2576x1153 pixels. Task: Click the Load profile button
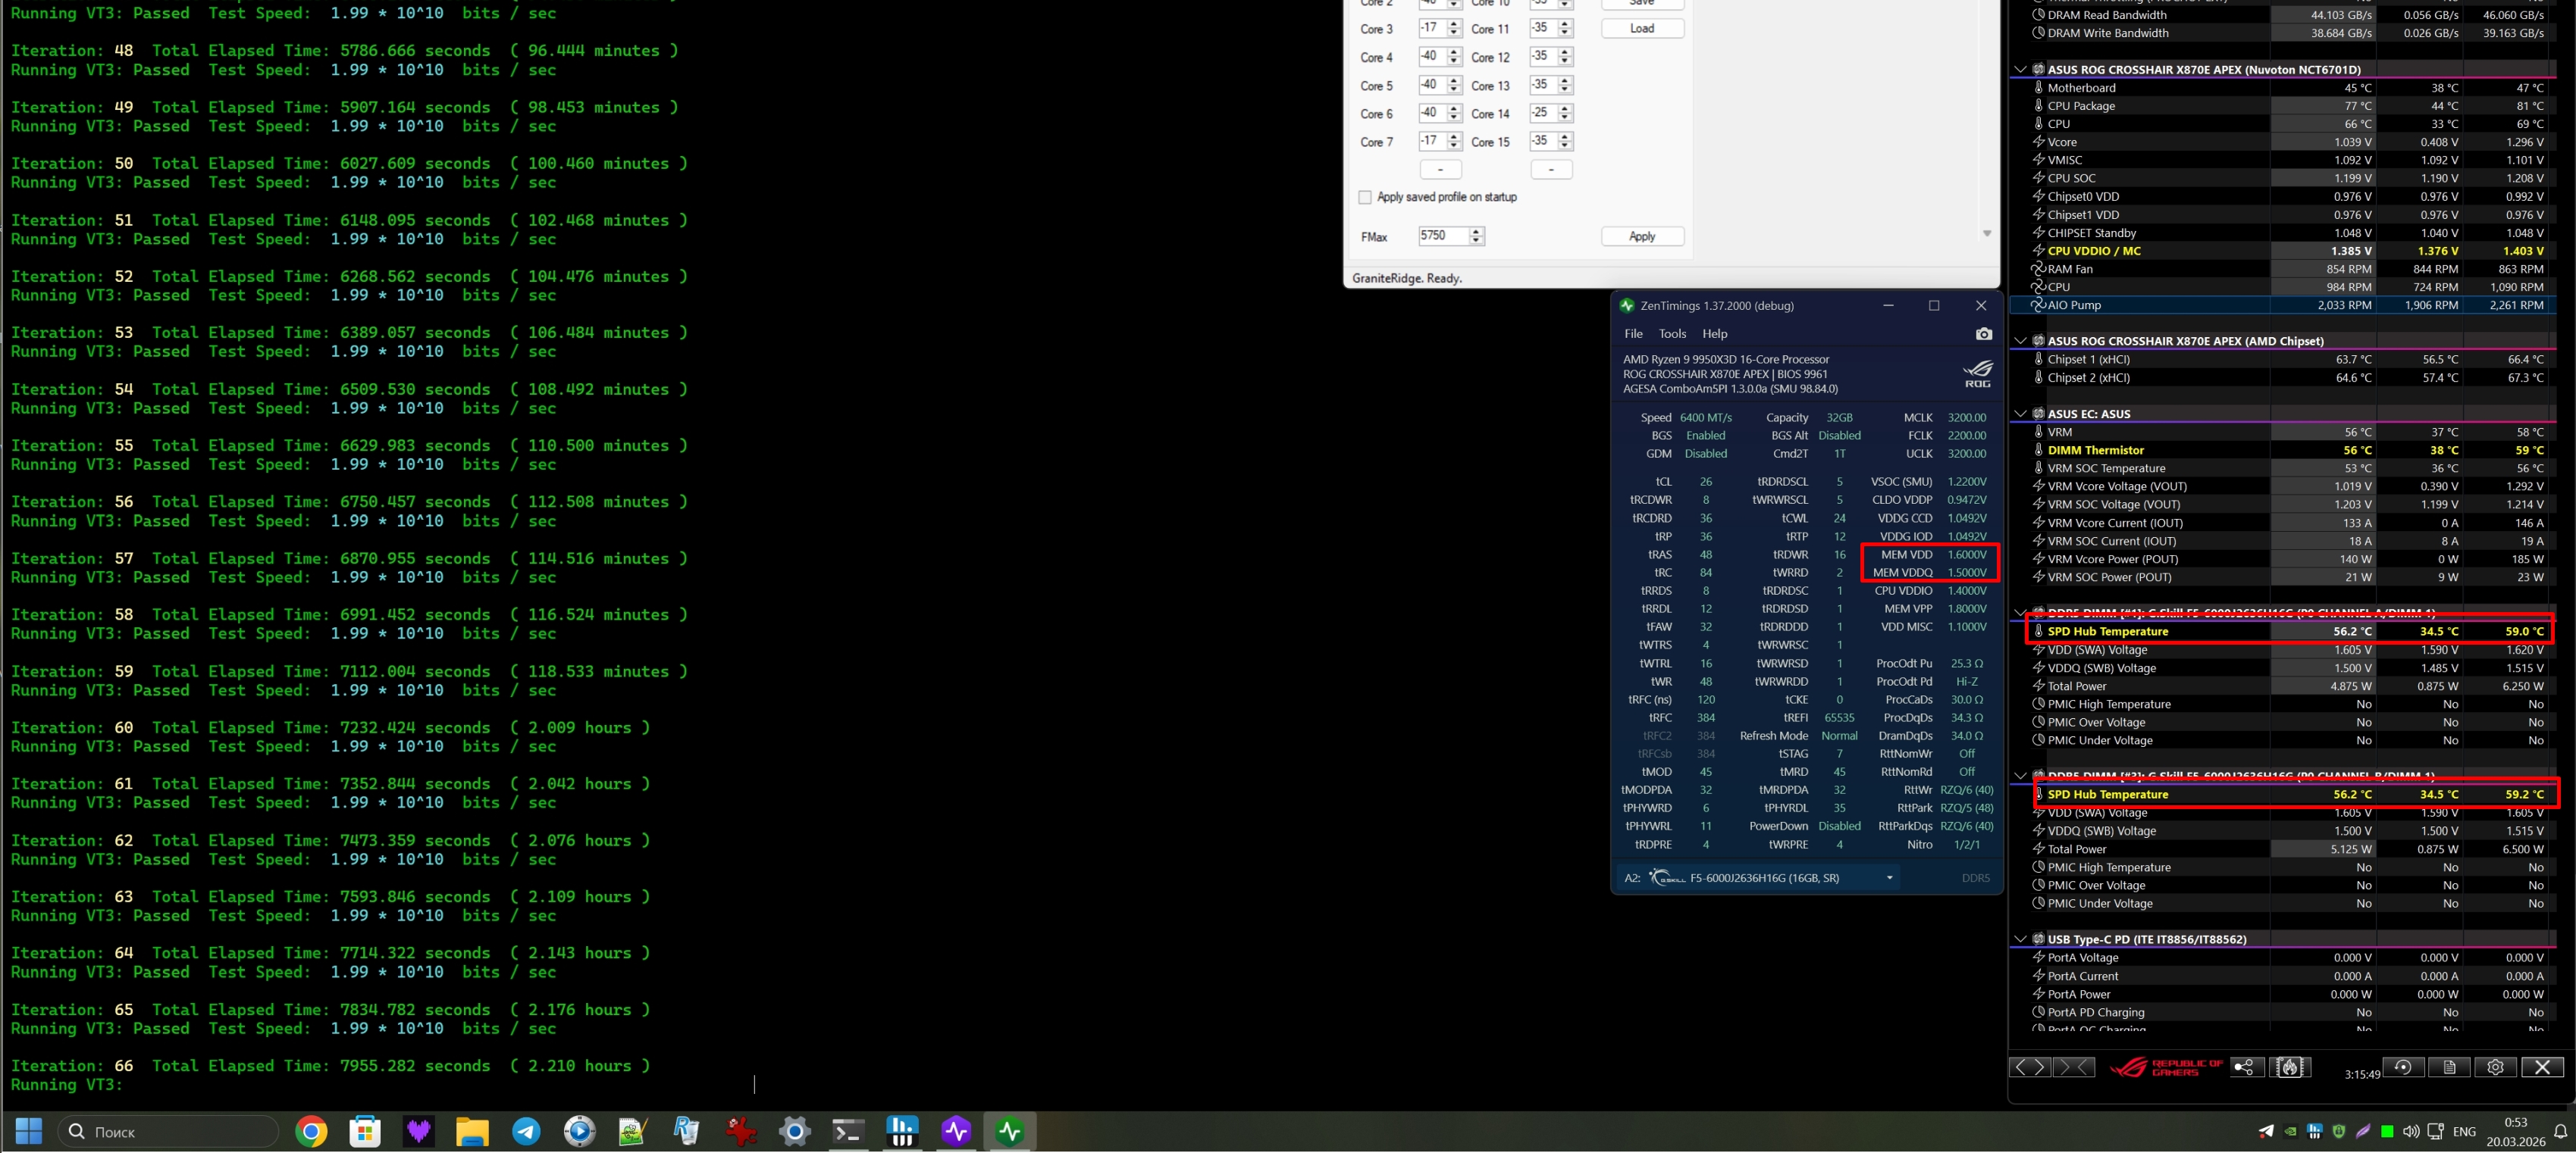pos(1642,29)
